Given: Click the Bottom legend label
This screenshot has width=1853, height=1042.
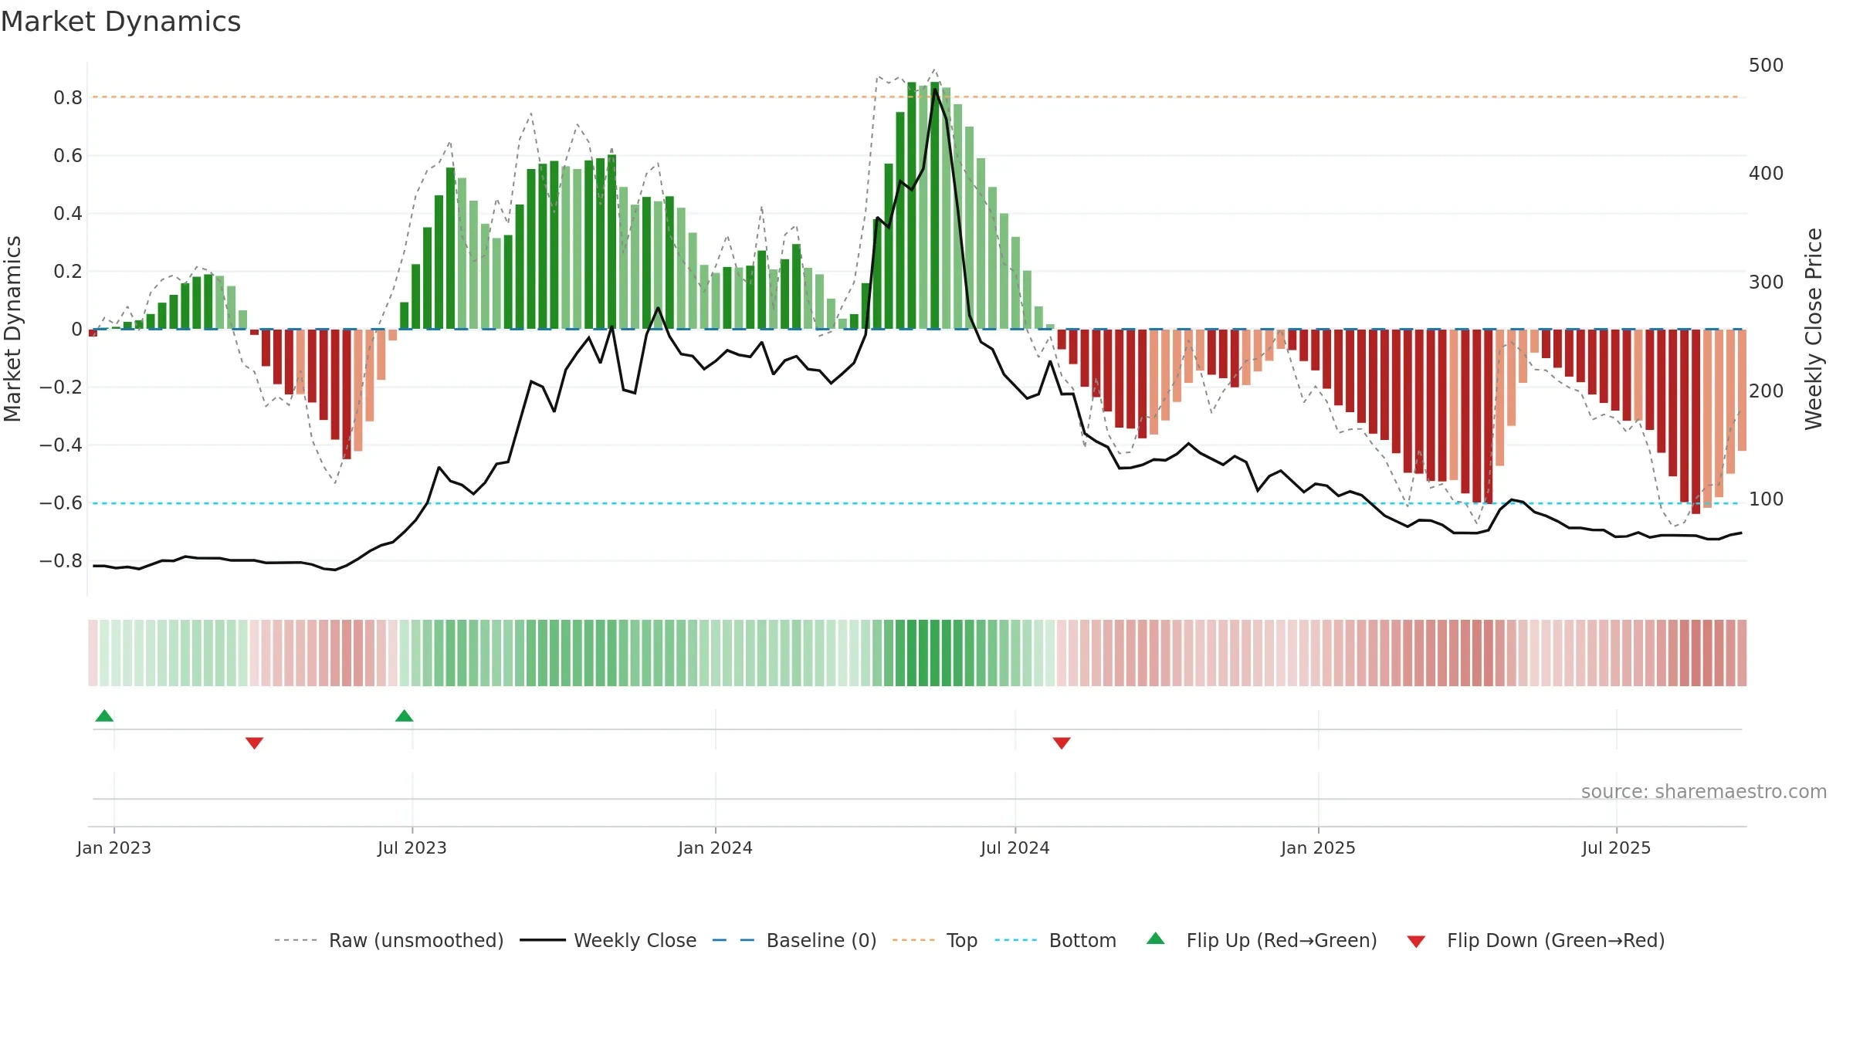Looking at the screenshot, I should point(1082,940).
